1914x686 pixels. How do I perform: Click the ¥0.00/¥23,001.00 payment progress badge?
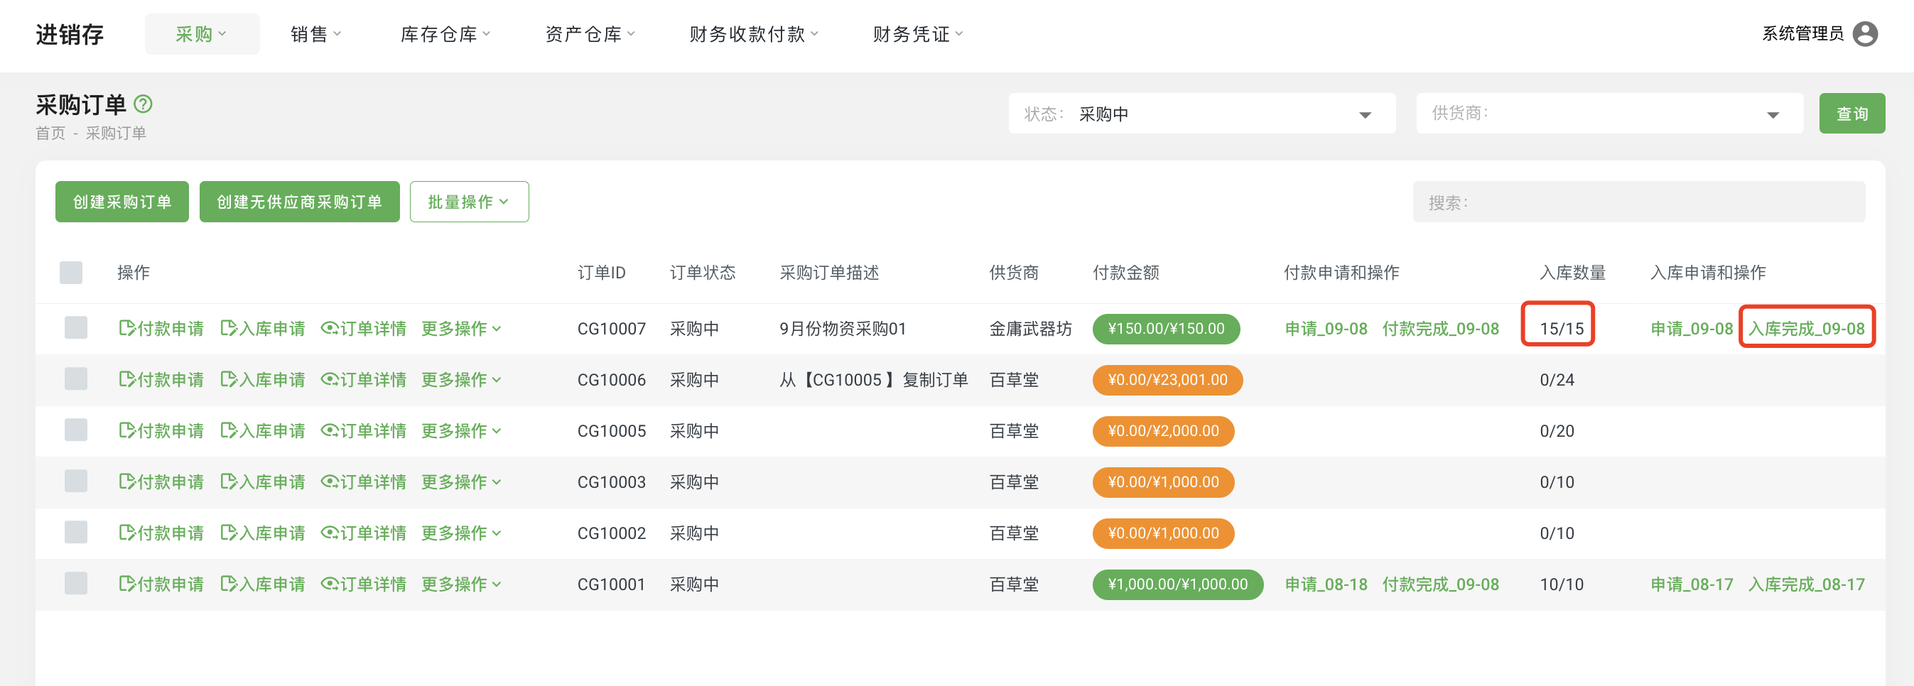(x=1167, y=379)
